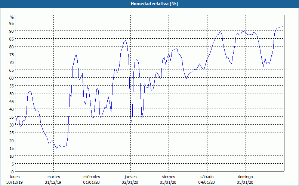Click the 30 y-axis value
Image resolution: width=299 pixels, height=186 pixels.
12,125
